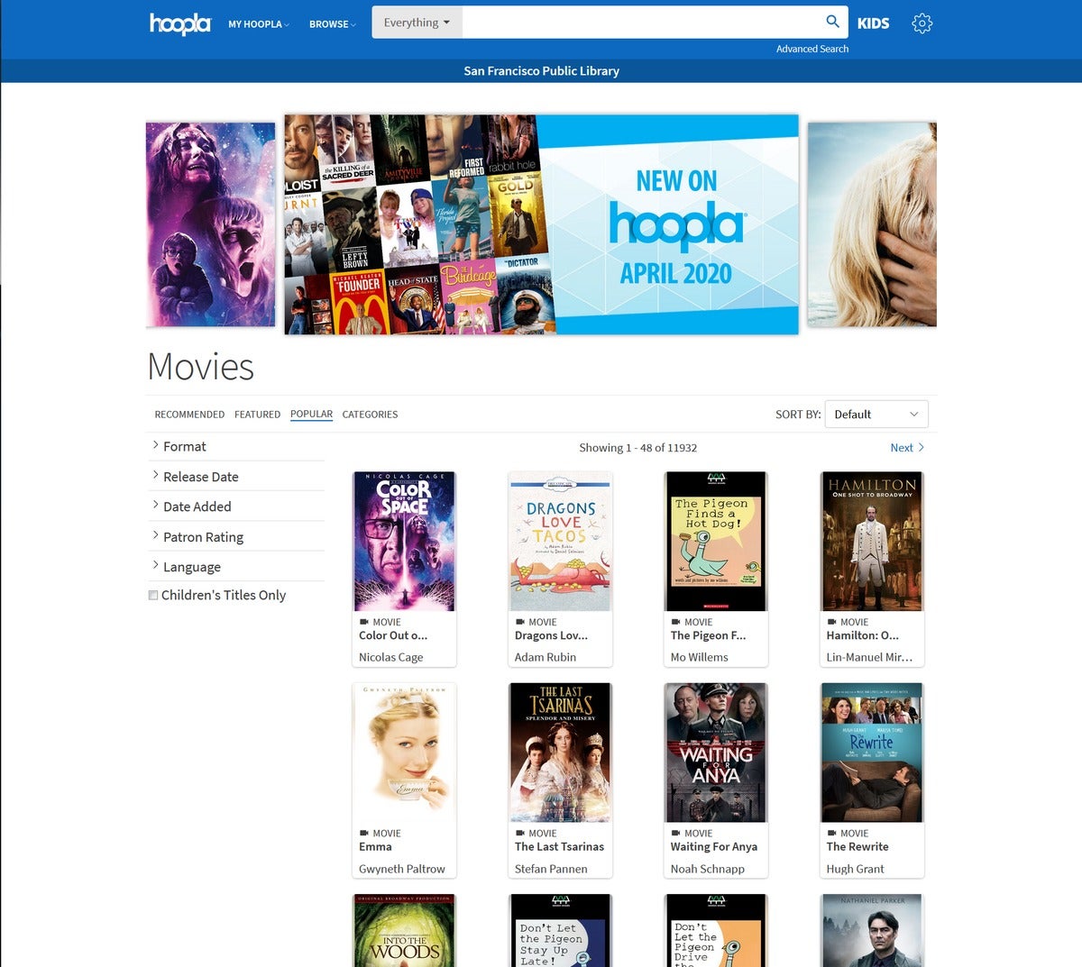Click the movie camera icon under Emma

364,834
